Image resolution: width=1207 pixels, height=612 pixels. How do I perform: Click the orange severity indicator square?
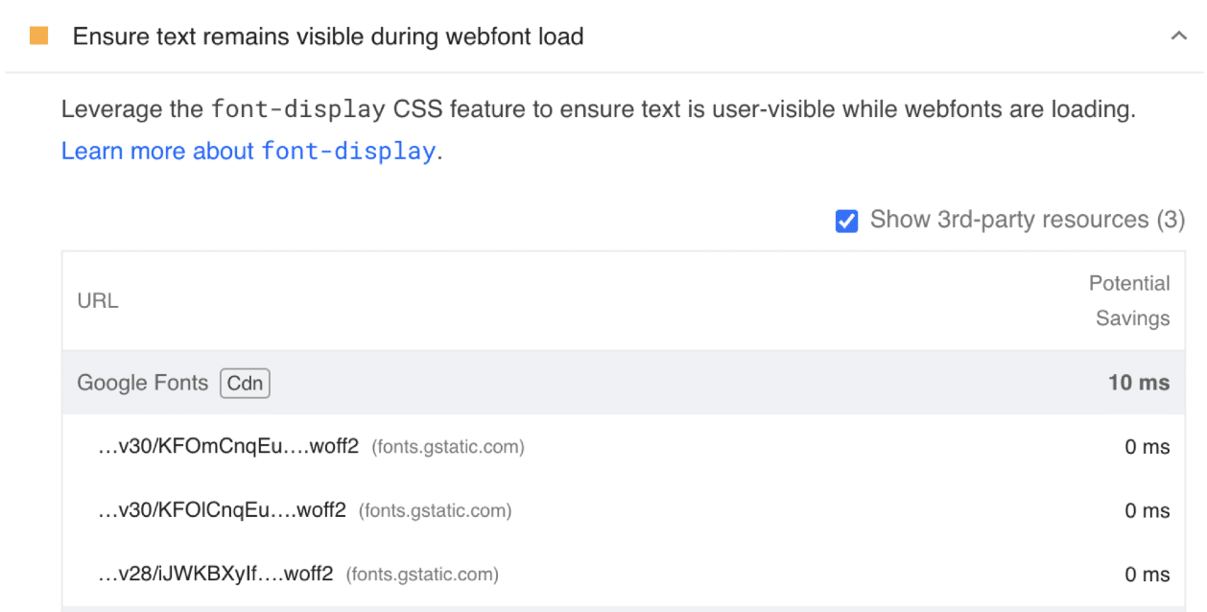[37, 35]
